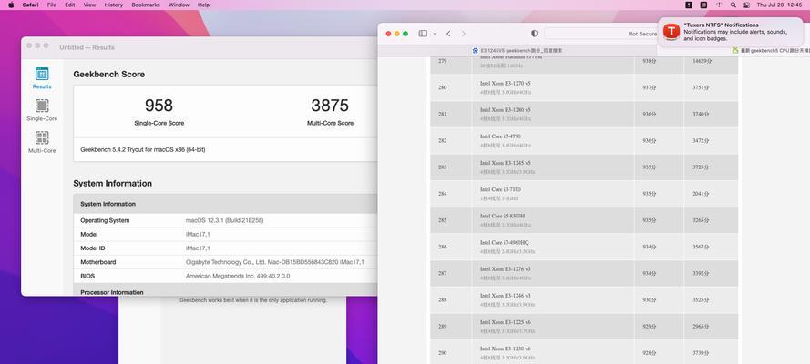Select the Results view in Geekbench sidebar

coord(42,78)
